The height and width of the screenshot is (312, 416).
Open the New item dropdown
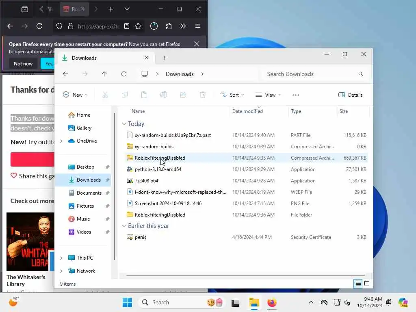[75, 95]
